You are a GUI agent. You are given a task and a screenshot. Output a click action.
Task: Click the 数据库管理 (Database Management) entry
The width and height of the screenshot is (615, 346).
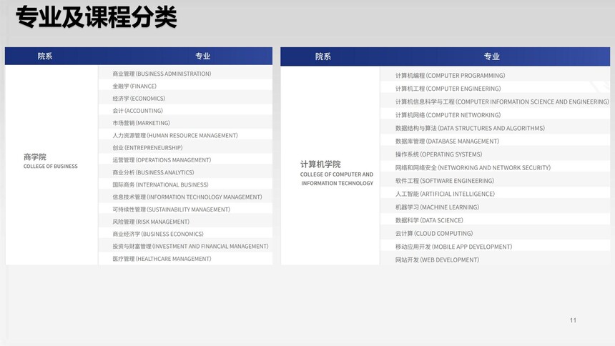tap(447, 141)
